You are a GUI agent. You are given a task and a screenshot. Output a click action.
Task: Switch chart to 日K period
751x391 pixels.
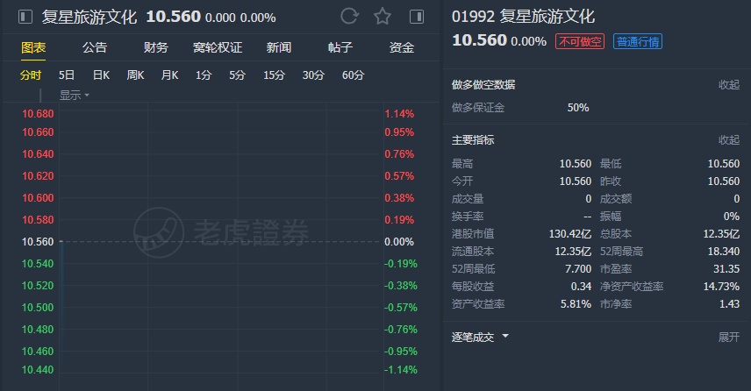tap(101, 75)
